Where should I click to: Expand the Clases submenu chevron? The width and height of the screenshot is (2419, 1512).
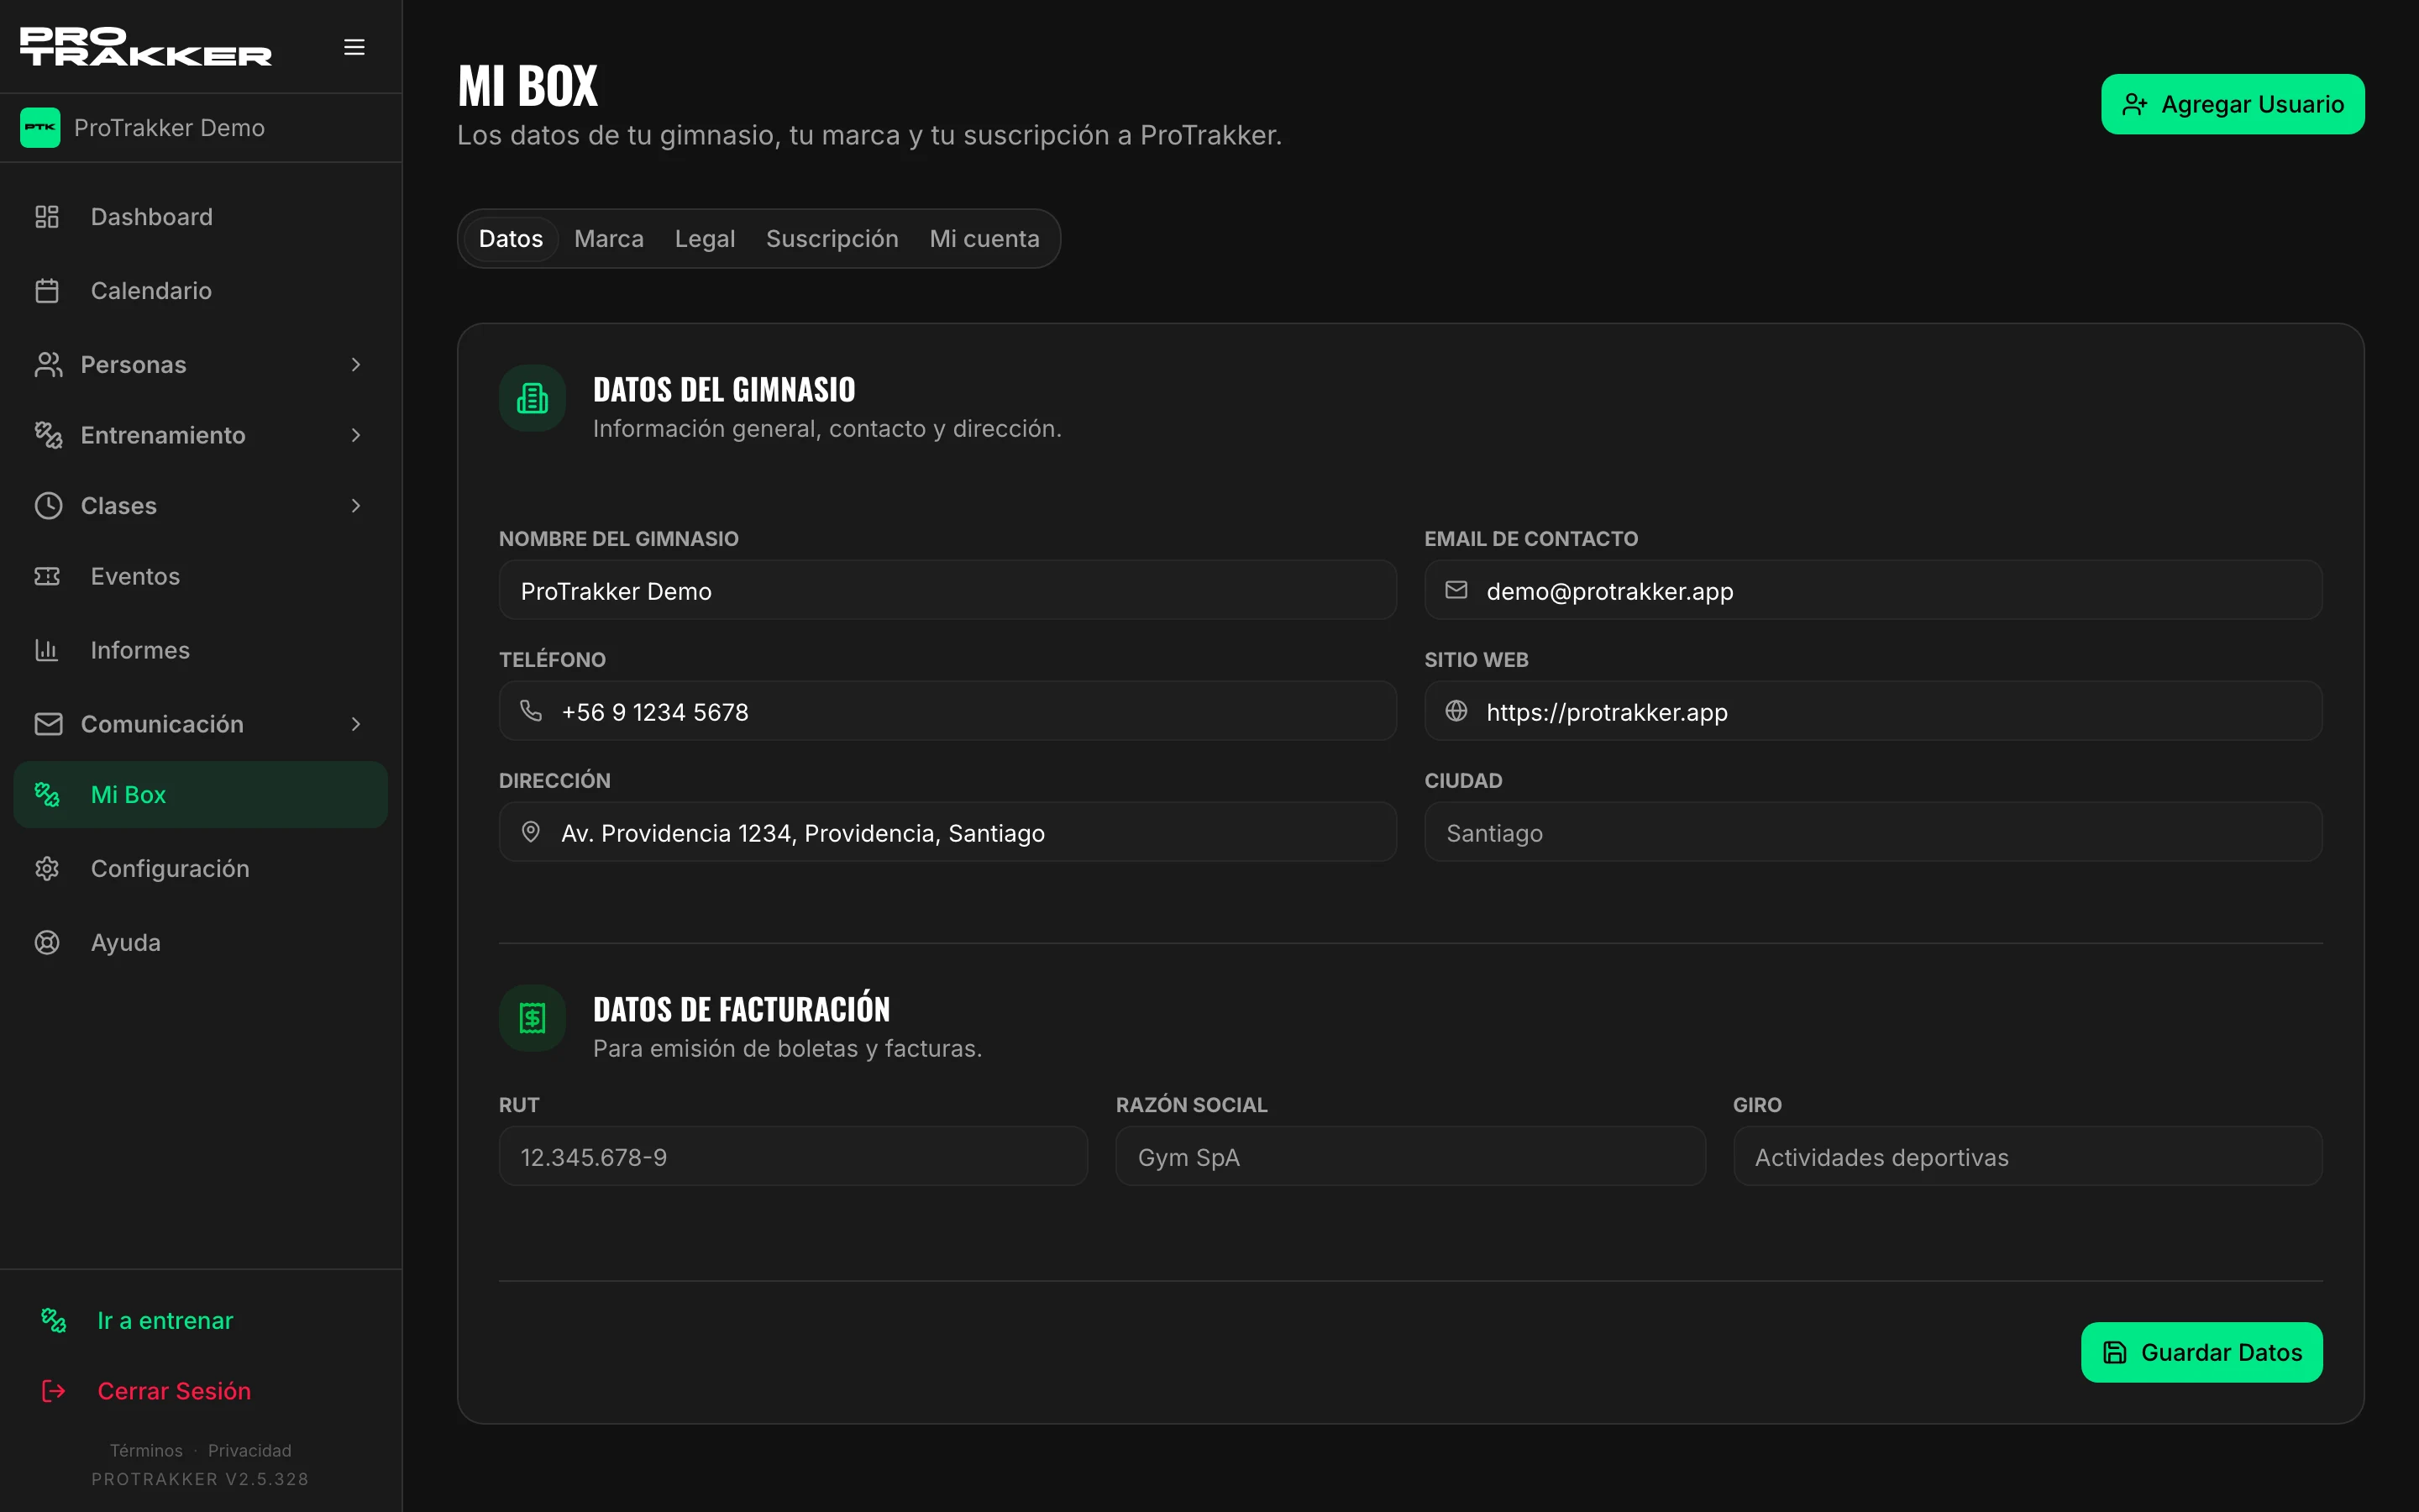[x=356, y=506]
